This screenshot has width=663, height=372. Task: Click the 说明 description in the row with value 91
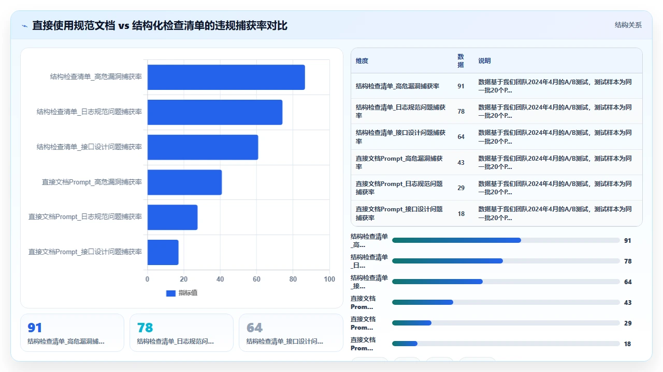click(555, 86)
